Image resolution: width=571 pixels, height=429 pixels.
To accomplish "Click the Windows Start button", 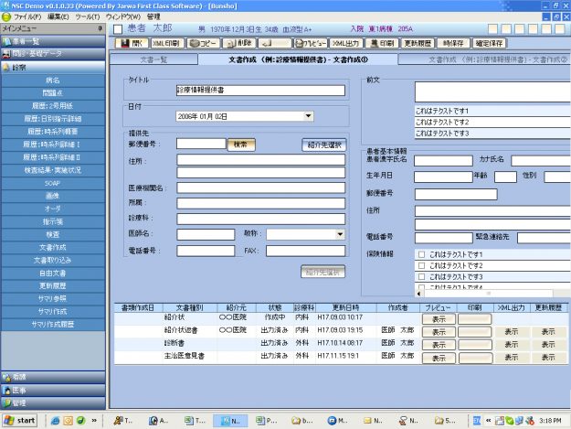I will tap(21, 420).
